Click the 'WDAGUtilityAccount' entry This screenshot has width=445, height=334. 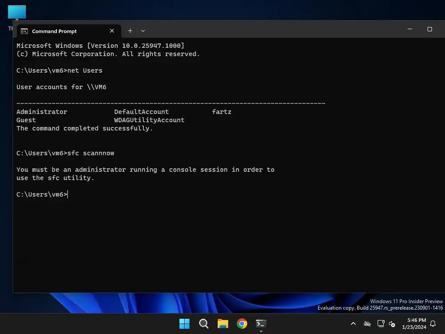(149, 120)
